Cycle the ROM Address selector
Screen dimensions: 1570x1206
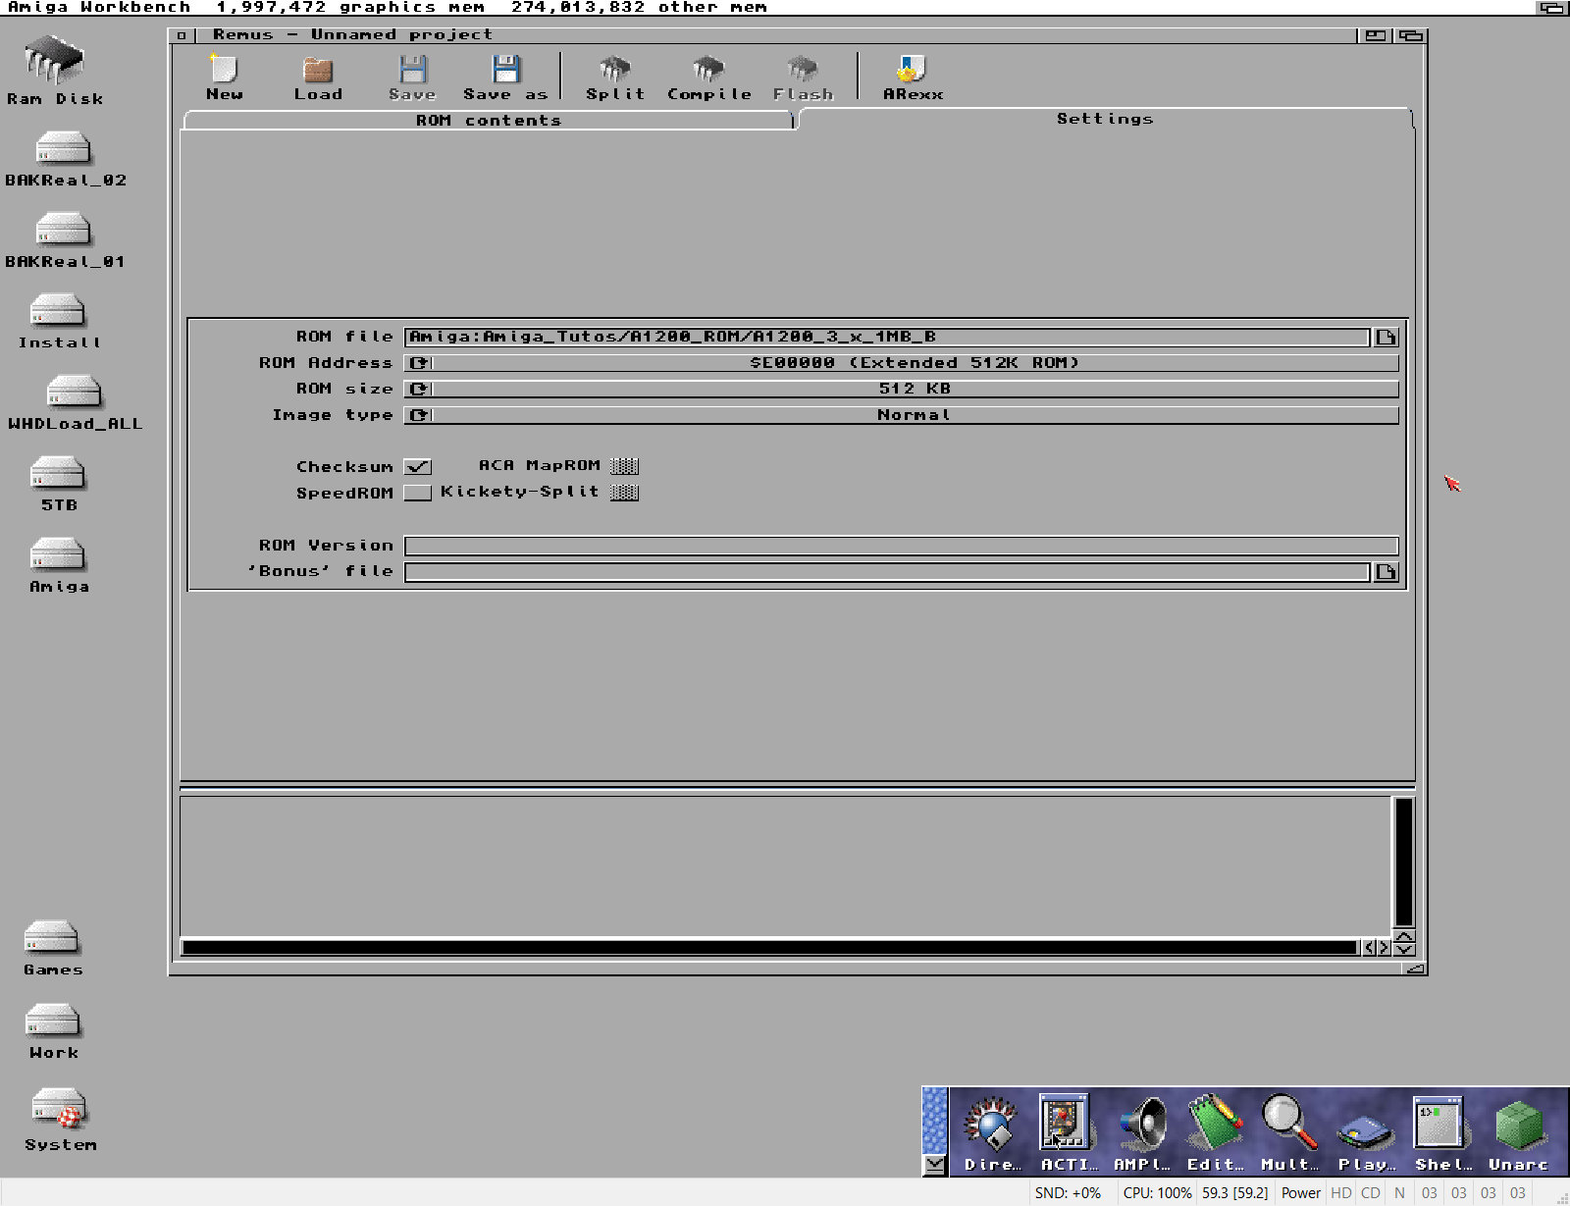[901, 363]
